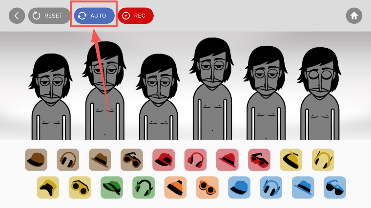Choose the brown aviator goggles icon
371x208 pixels.
[132, 160]
